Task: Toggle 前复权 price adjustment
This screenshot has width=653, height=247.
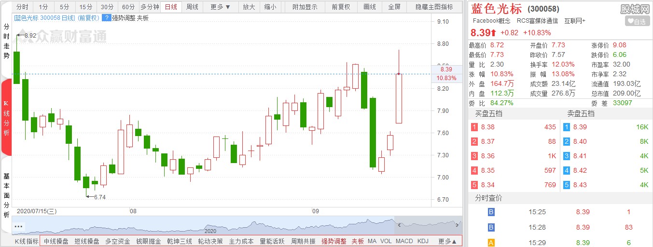Action: click(x=341, y=7)
